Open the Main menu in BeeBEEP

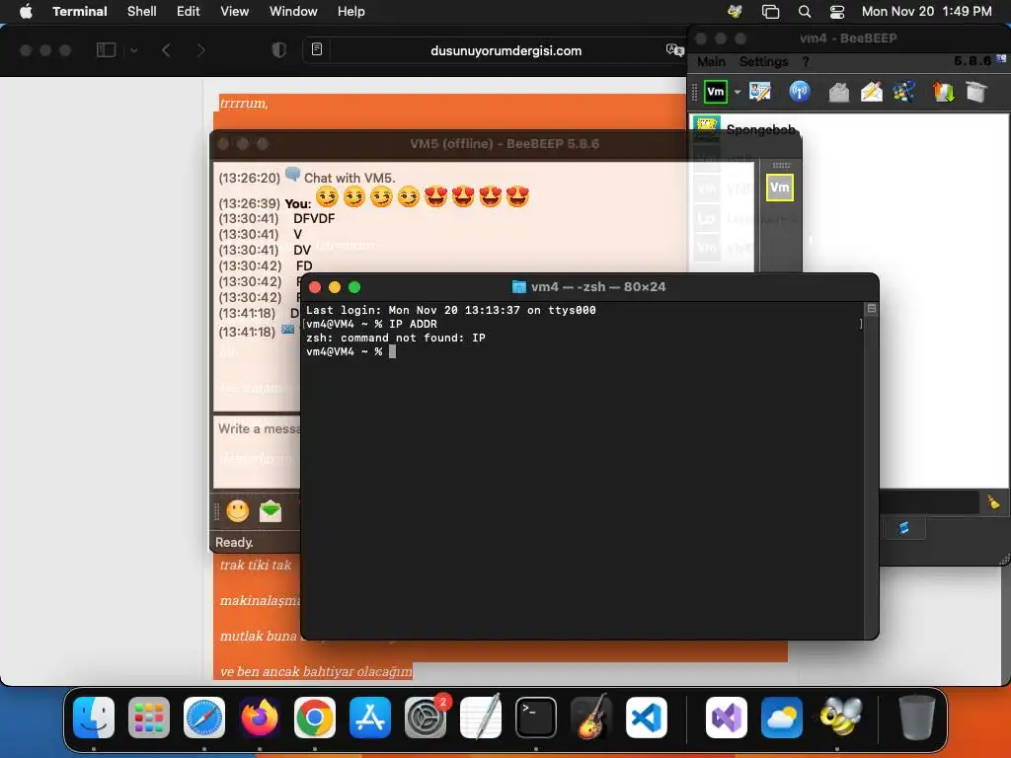tap(711, 62)
